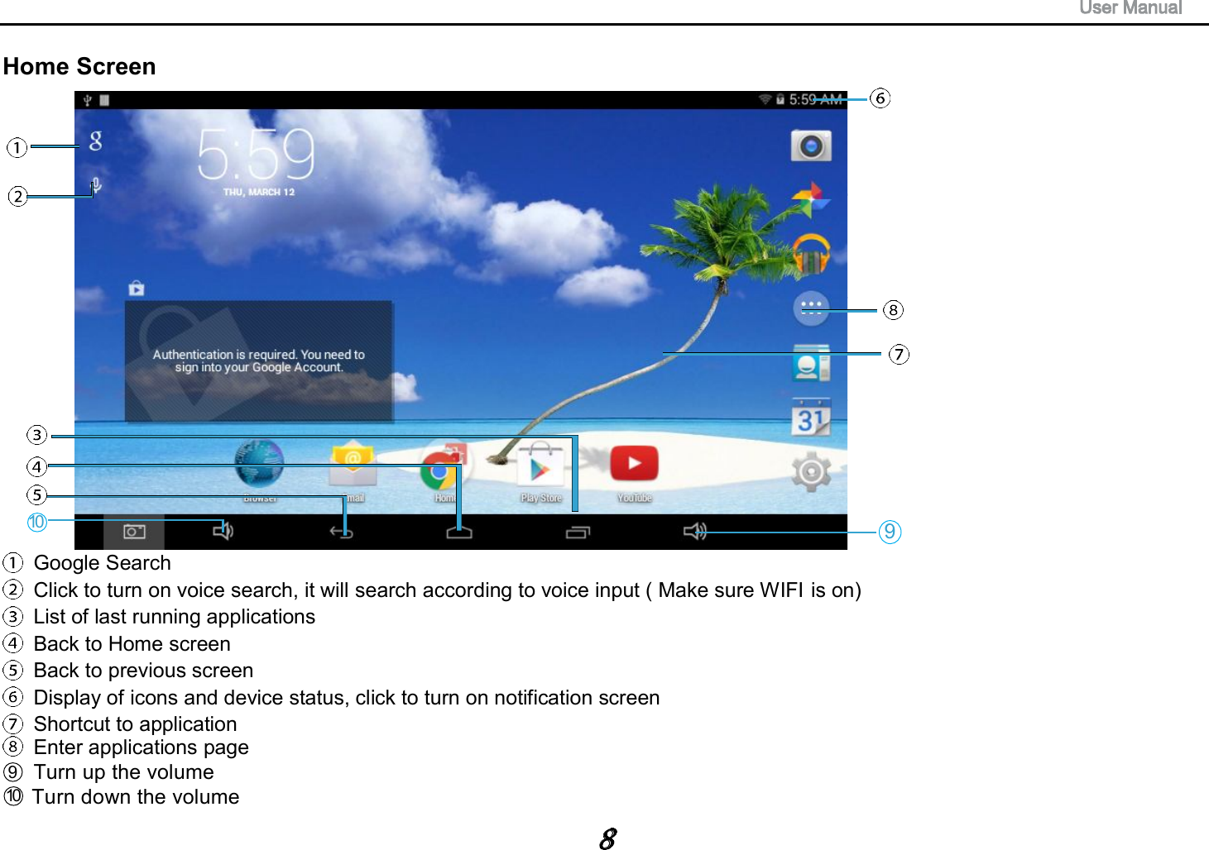Open the Calendar app
The width and height of the screenshot is (1209, 850).
click(x=811, y=418)
